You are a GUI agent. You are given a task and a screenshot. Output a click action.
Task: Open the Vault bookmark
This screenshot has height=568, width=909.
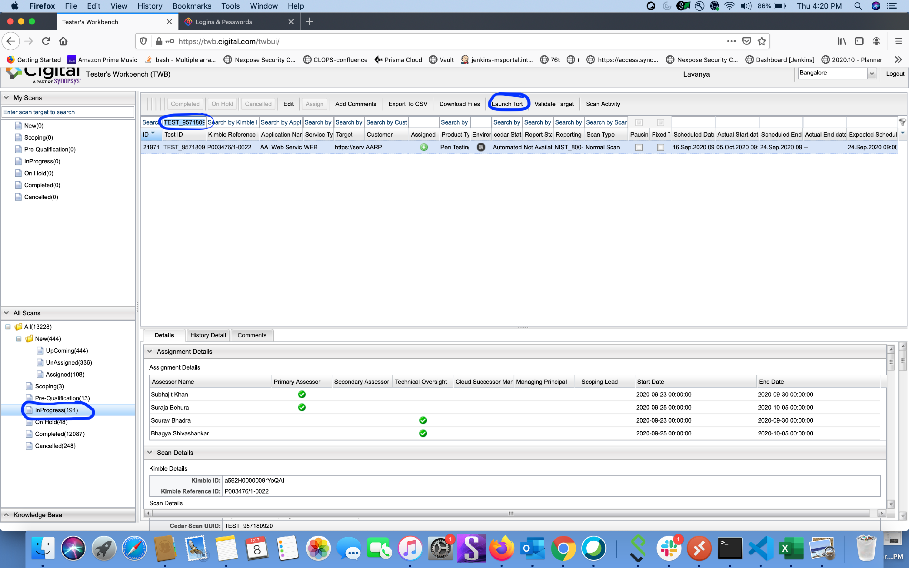[x=442, y=60]
